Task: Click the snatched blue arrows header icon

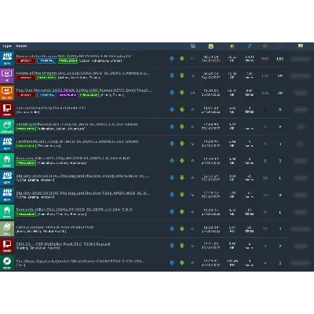Action: (x=249, y=46)
